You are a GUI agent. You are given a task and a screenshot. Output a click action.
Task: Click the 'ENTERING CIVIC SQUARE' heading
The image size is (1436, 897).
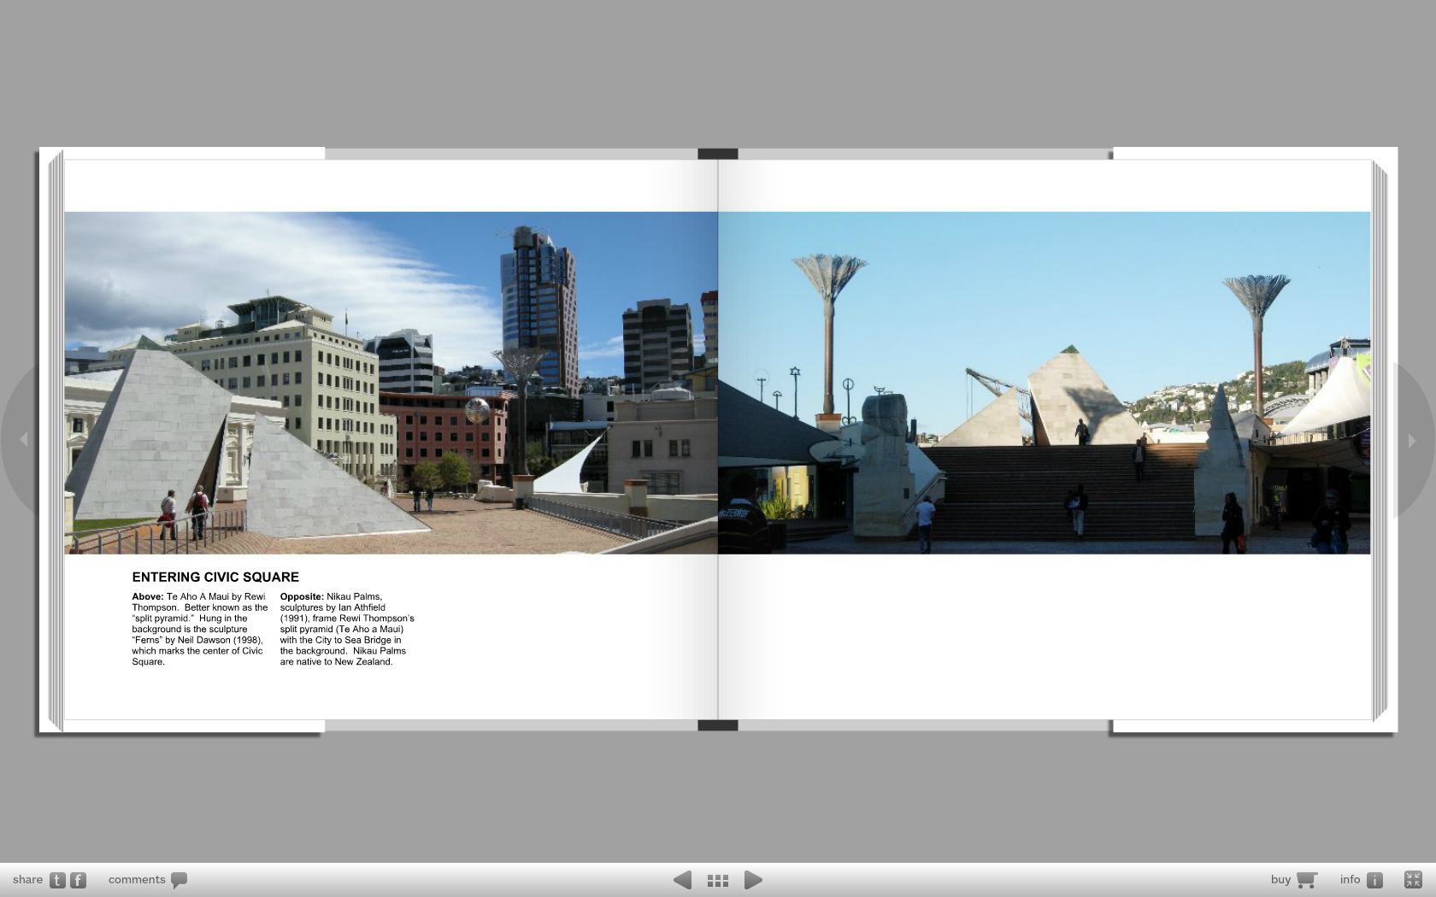tap(215, 577)
